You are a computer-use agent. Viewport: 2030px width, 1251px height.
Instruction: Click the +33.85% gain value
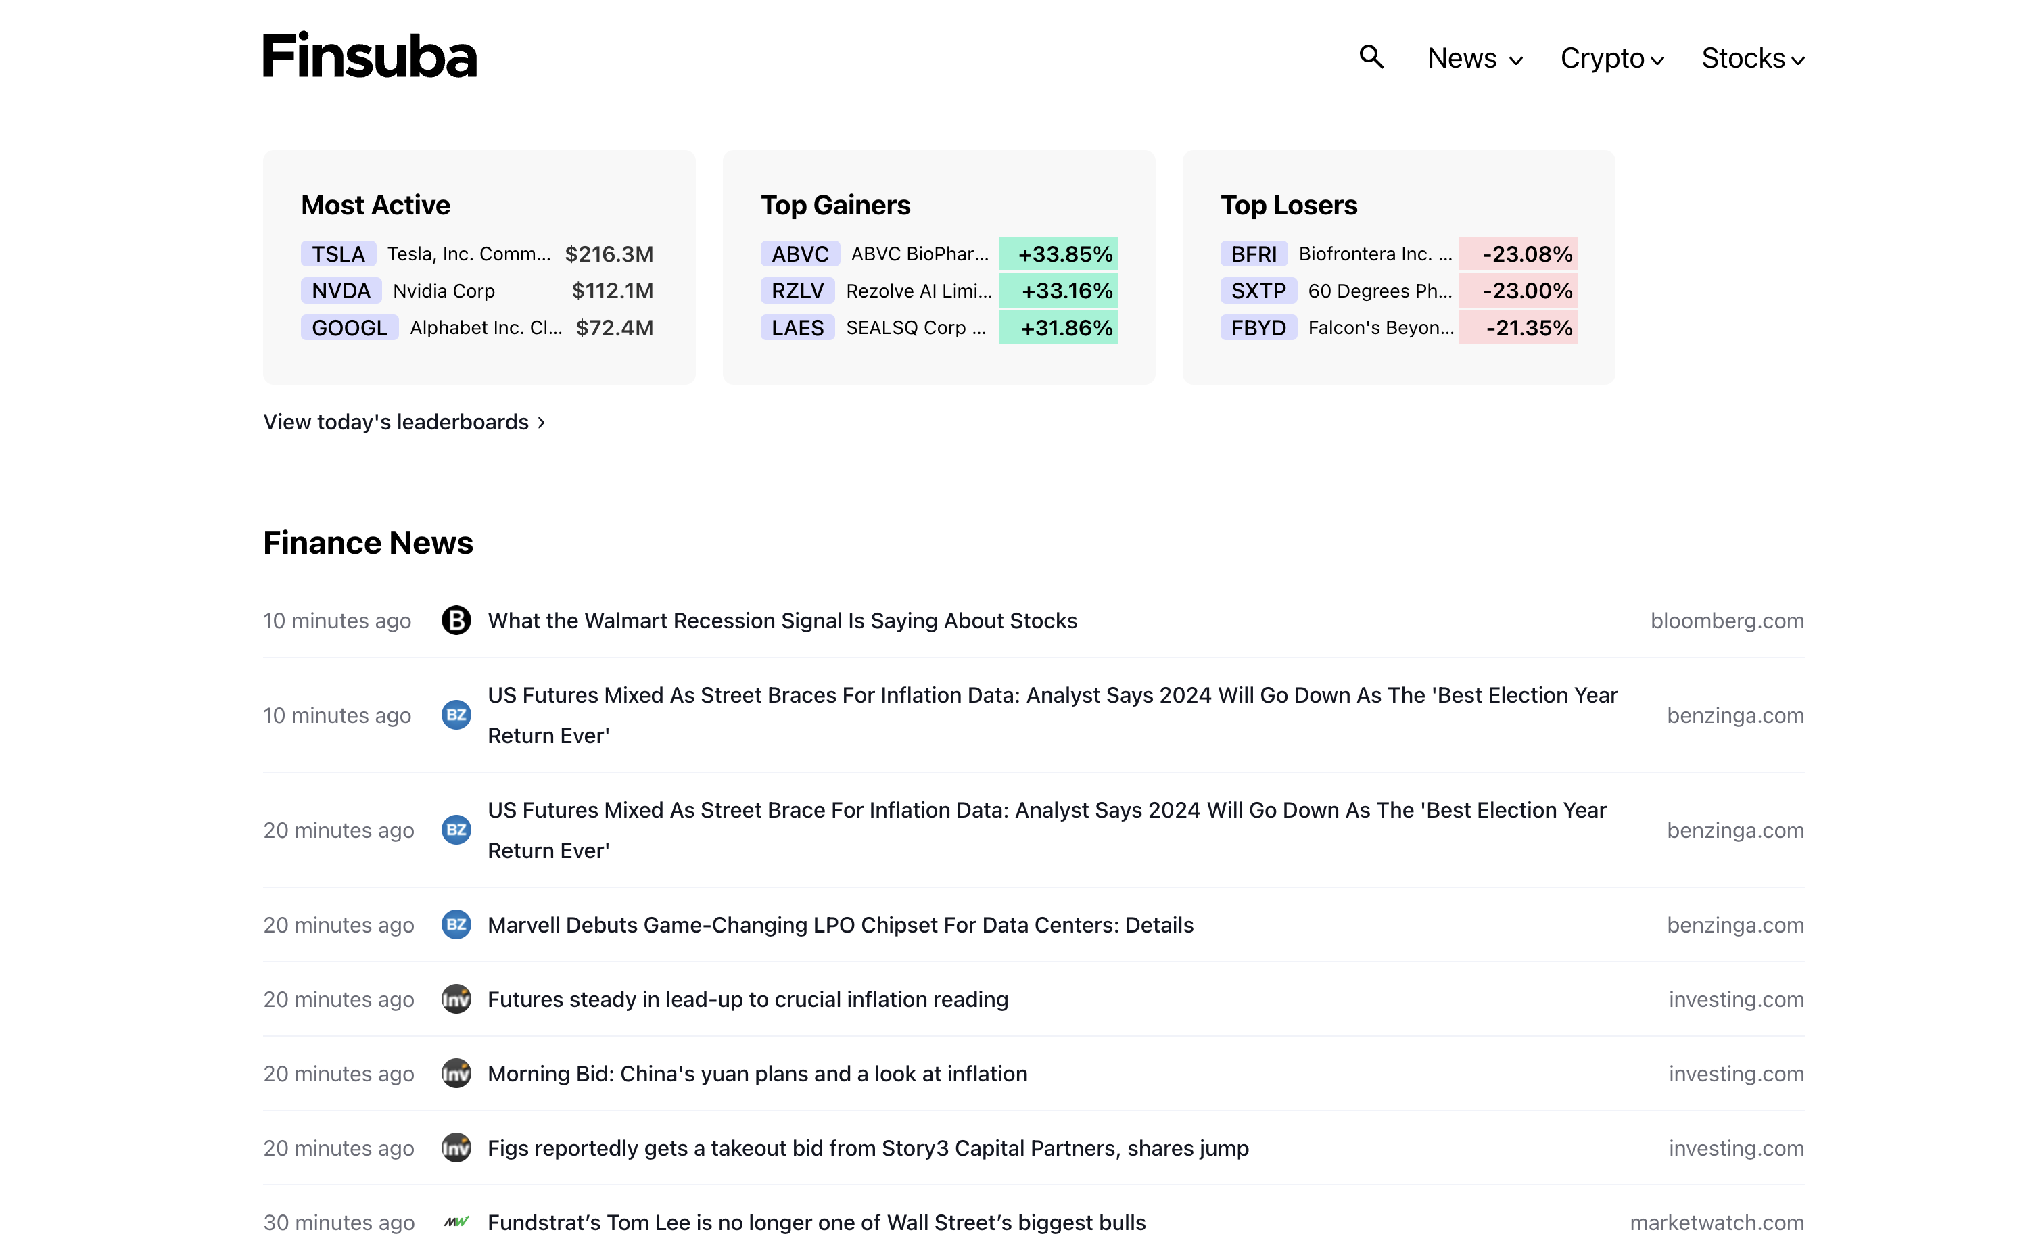tap(1058, 254)
